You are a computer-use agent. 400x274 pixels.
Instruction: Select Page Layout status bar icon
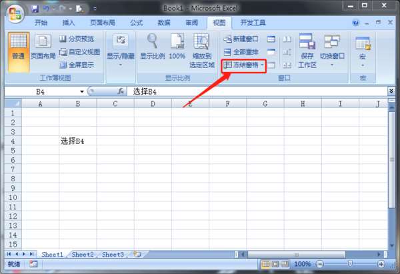pyautogui.click(x=275, y=264)
